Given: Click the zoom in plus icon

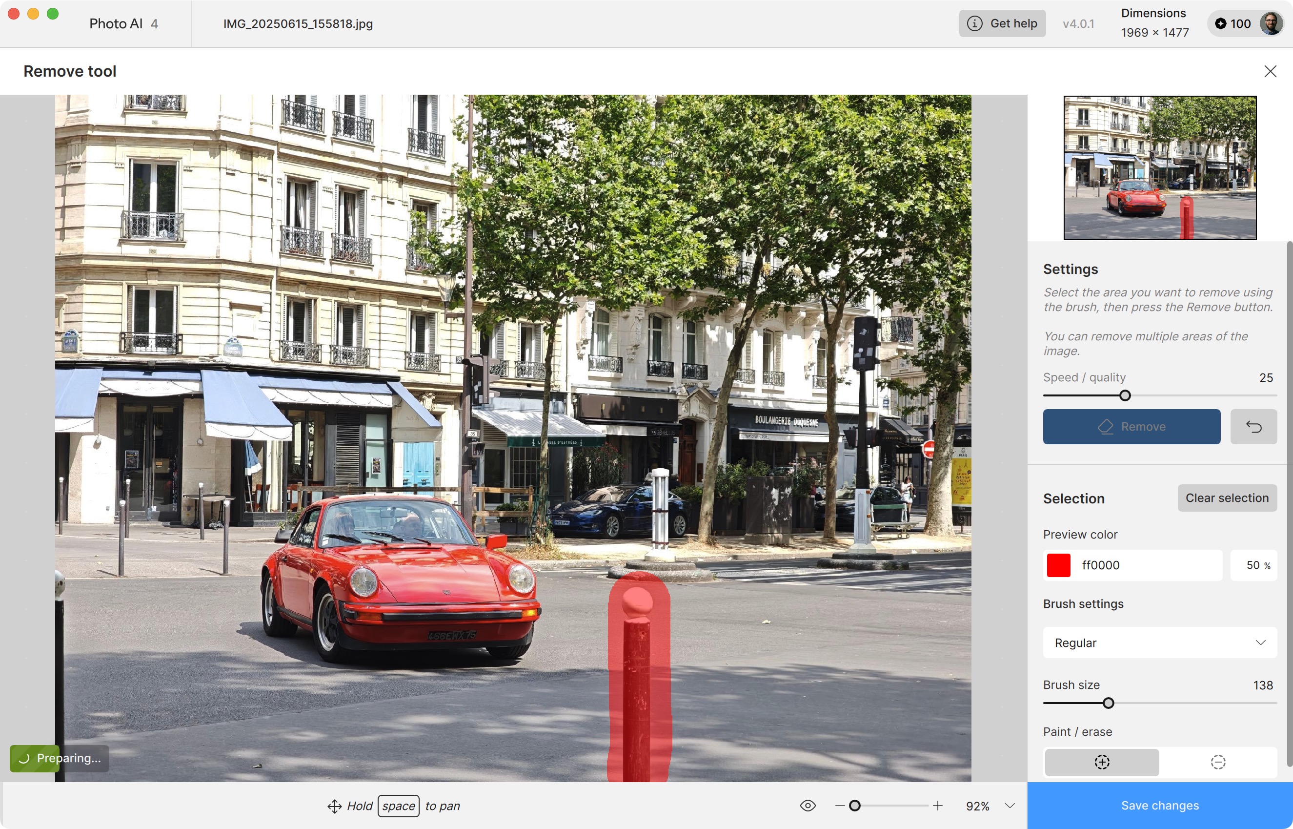Looking at the screenshot, I should [x=937, y=805].
